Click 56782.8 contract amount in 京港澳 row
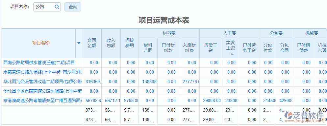 point(93,101)
